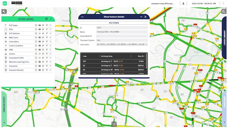Filter the Controllers layer
The image size is (228, 128).
[47, 41]
